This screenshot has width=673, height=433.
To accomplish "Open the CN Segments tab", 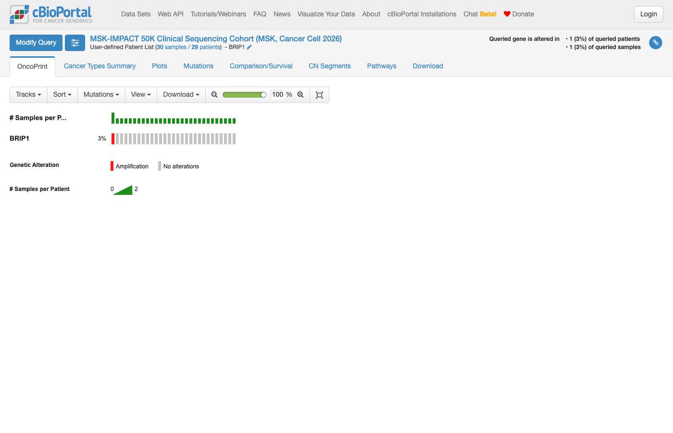I will tap(330, 66).
